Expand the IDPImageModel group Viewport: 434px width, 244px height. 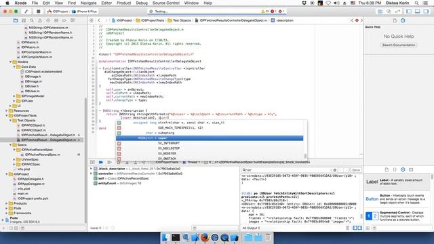tap(14, 96)
